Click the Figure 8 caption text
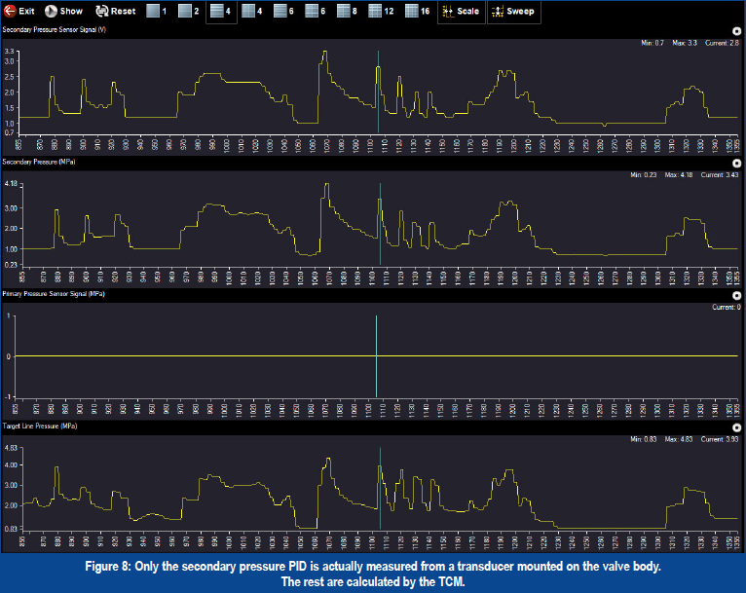 click(373, 574)
